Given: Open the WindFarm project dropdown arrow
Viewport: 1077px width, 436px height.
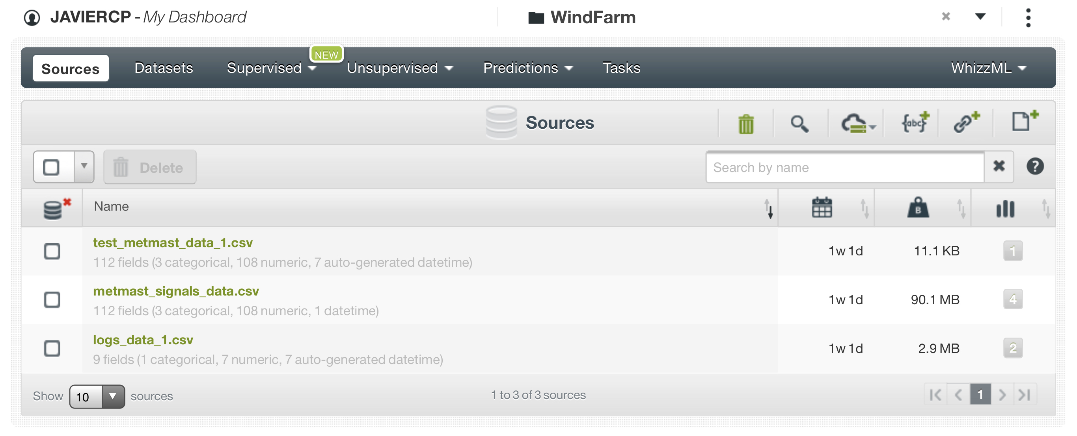Looking at the screenshot, I should point(980,17).
